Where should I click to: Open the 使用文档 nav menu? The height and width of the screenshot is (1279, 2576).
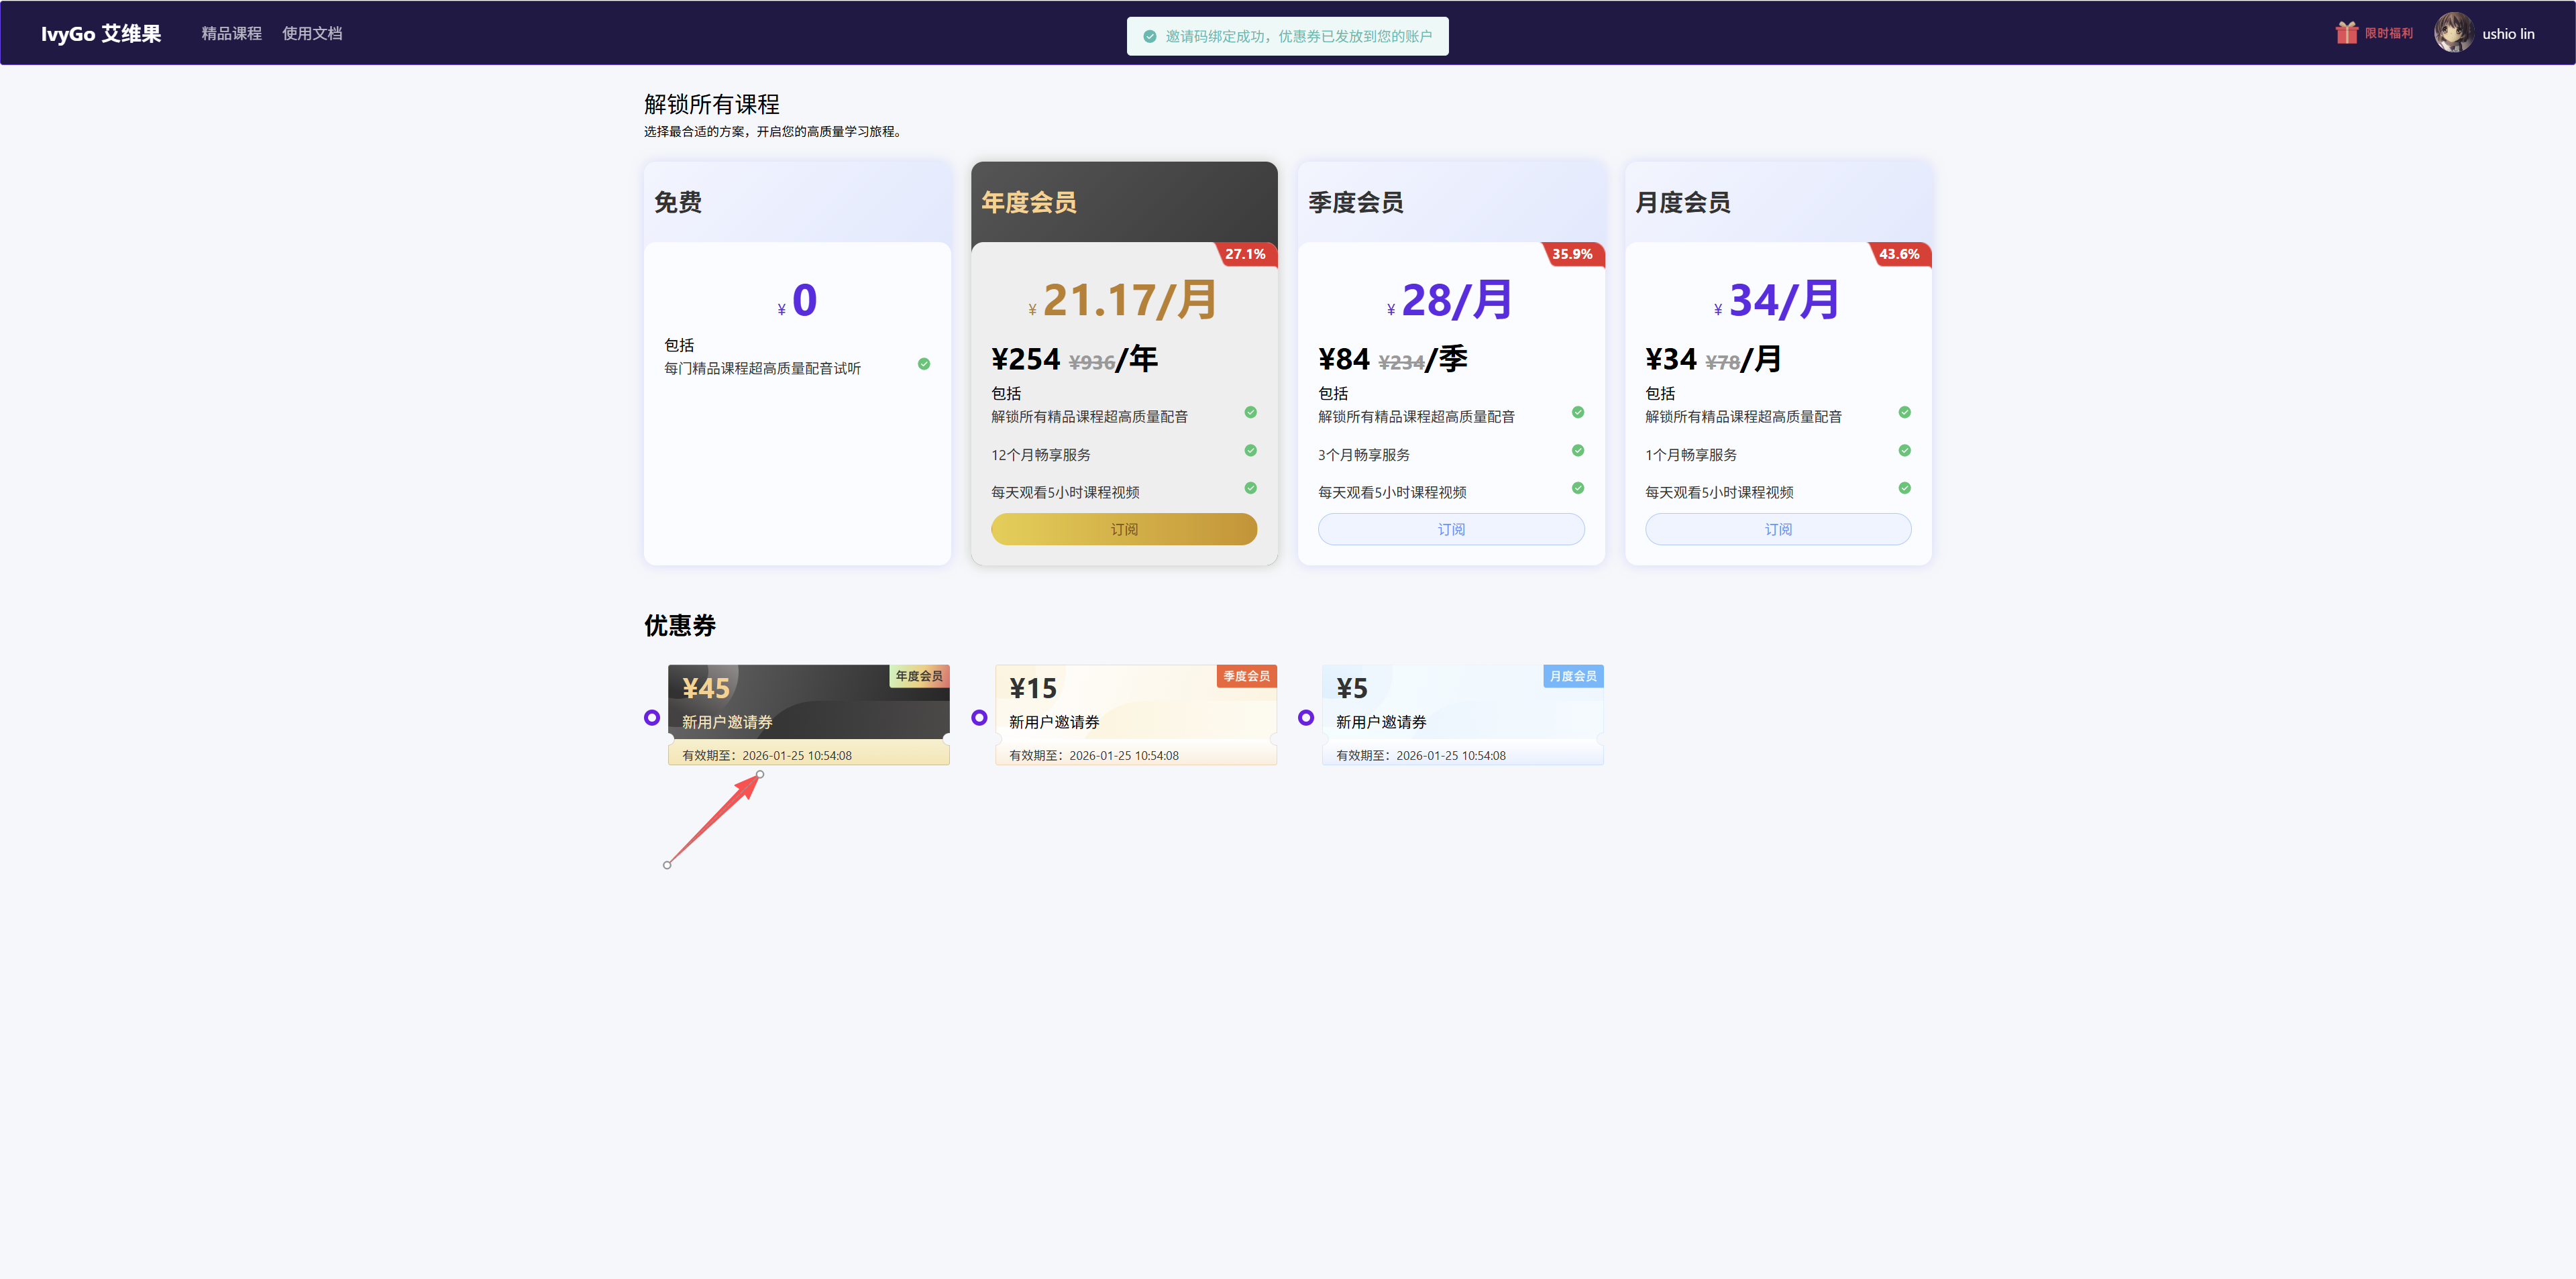pyautogui.click(x=312, y=33)
